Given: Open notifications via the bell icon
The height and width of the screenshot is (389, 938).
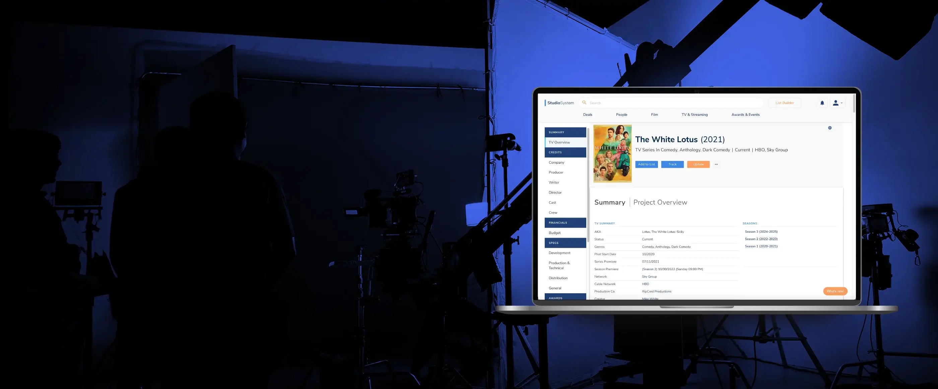Looking at the screenshot, I should point(822,103).
